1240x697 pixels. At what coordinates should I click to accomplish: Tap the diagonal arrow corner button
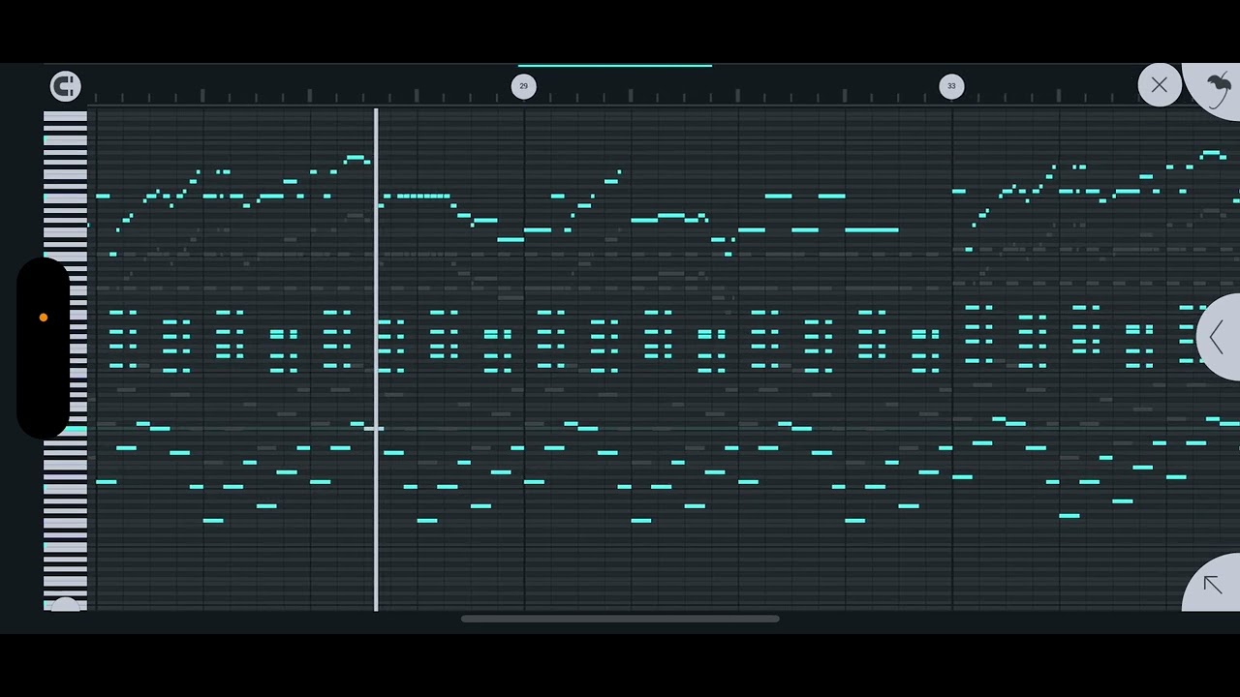click(1213, 584)
